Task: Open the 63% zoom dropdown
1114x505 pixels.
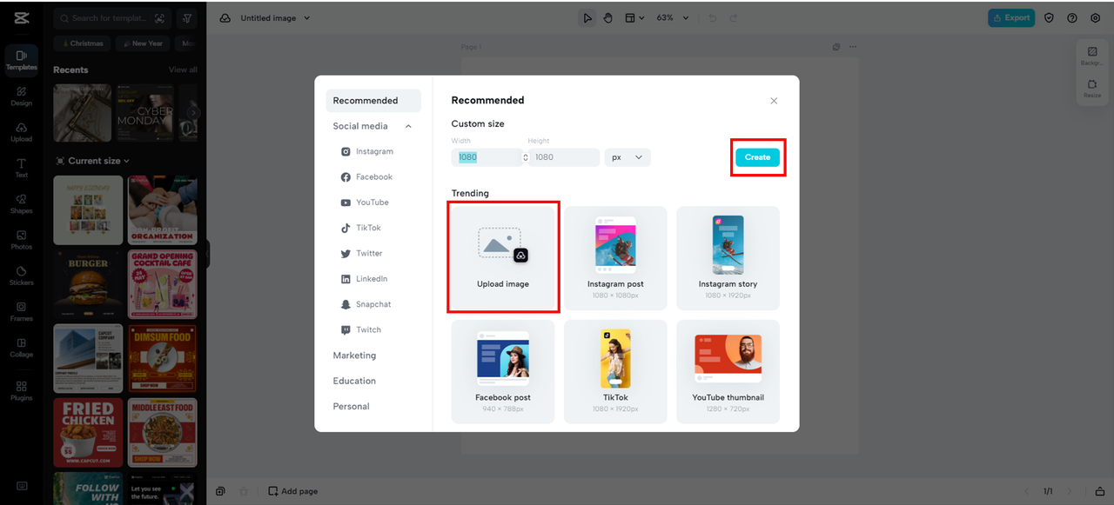Action: [673, 17]
